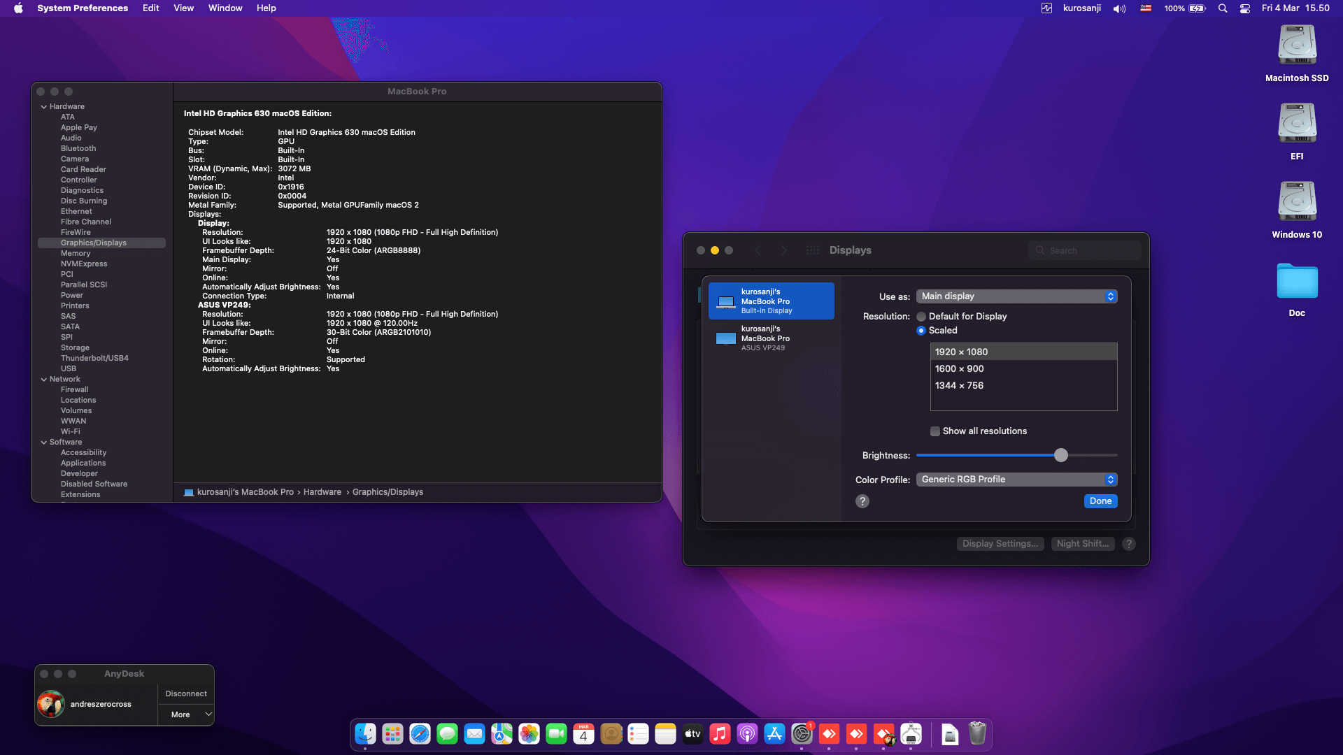Collapse the Hardware section in System Information
Viewport: 1343px width, 755px height.
(x=44, y=106)
